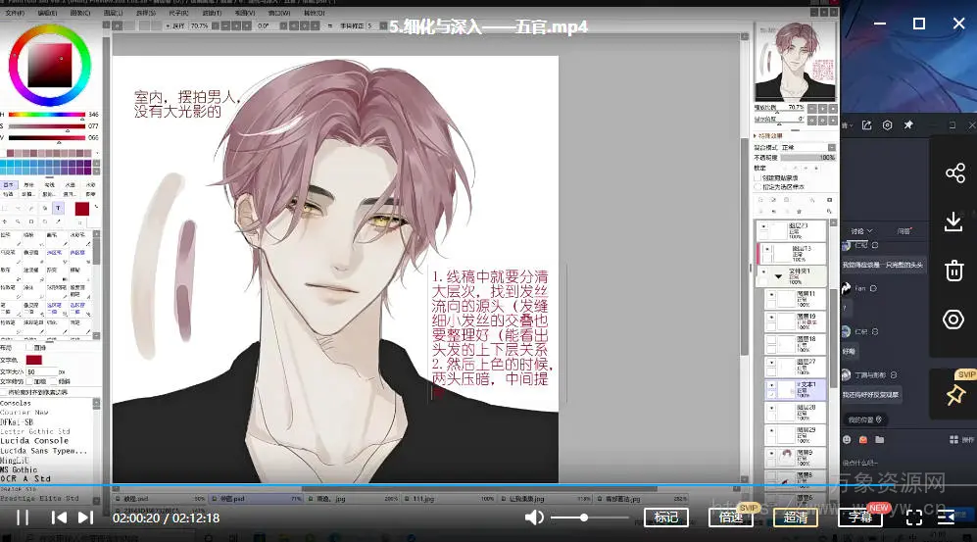This screenshot has height=542, width=977.
Task: Open the hexagon settings icon in side panel
Action: [x=953, y=320]
